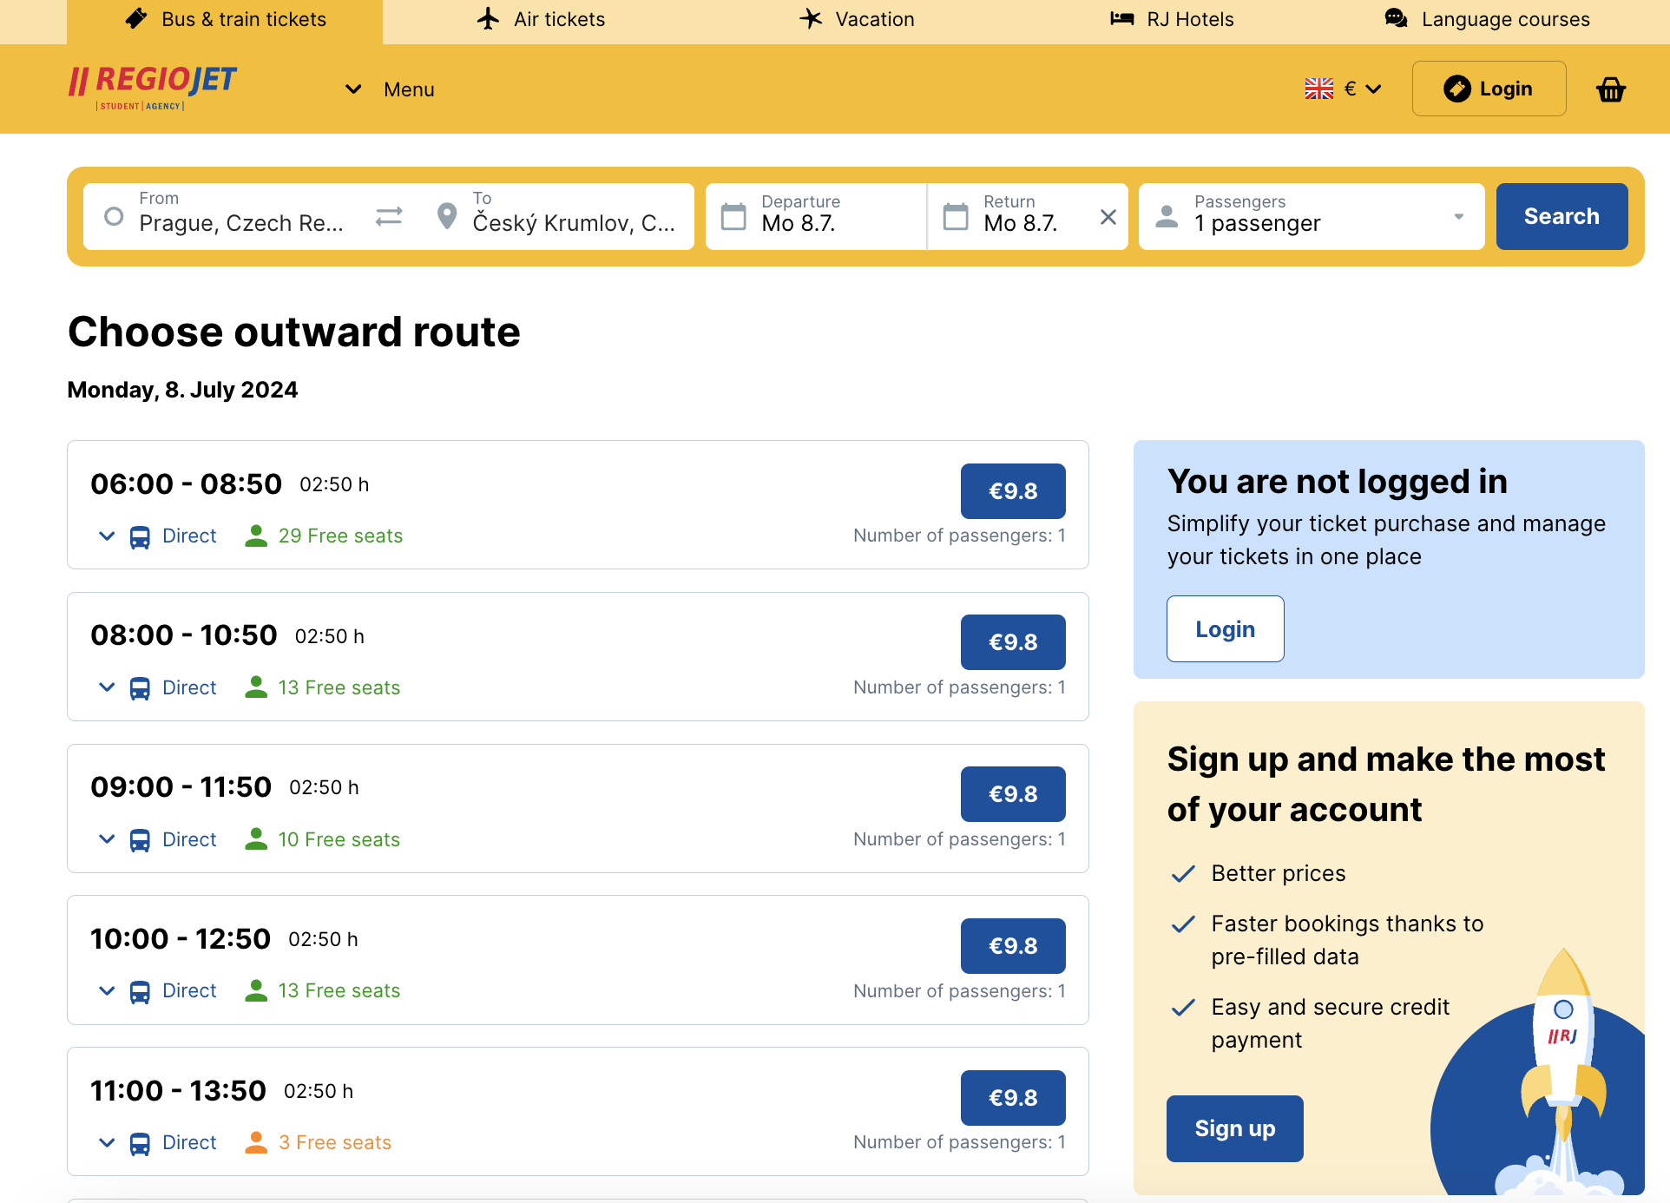
Task: Click the '29 Free seats' text
Action: (x=340, y=536)
